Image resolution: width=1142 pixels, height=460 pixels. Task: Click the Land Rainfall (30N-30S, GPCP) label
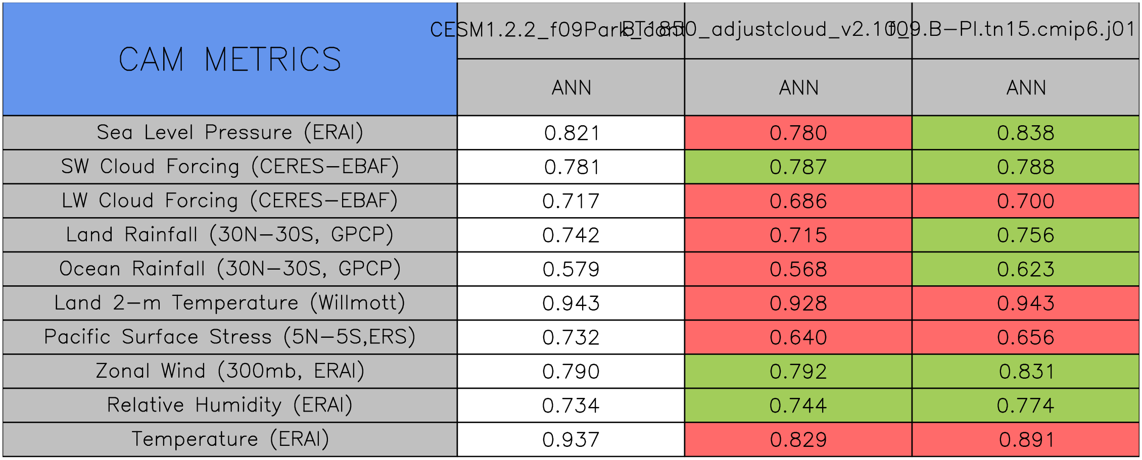[230, 235]
